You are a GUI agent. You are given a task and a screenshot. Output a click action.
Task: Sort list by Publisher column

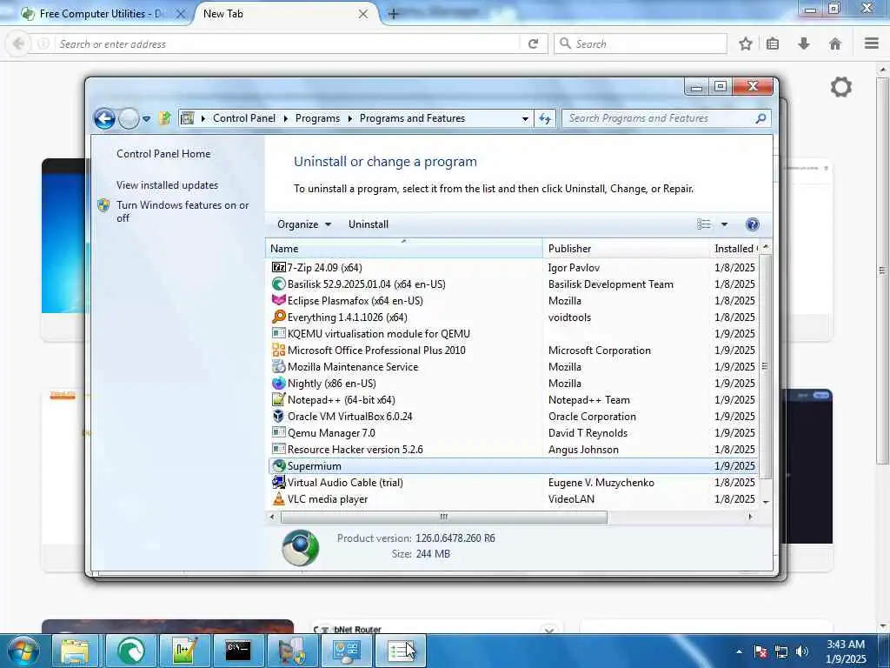pos(626,248)
